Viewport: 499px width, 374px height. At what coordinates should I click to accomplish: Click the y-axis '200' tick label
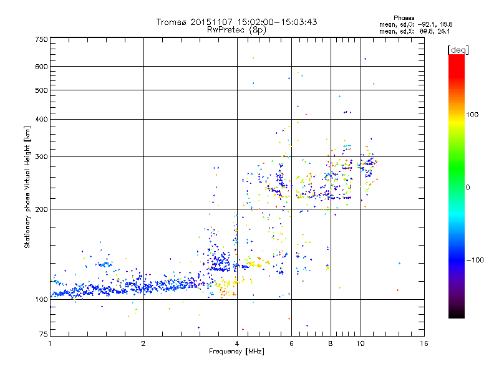tap(41, 209)
